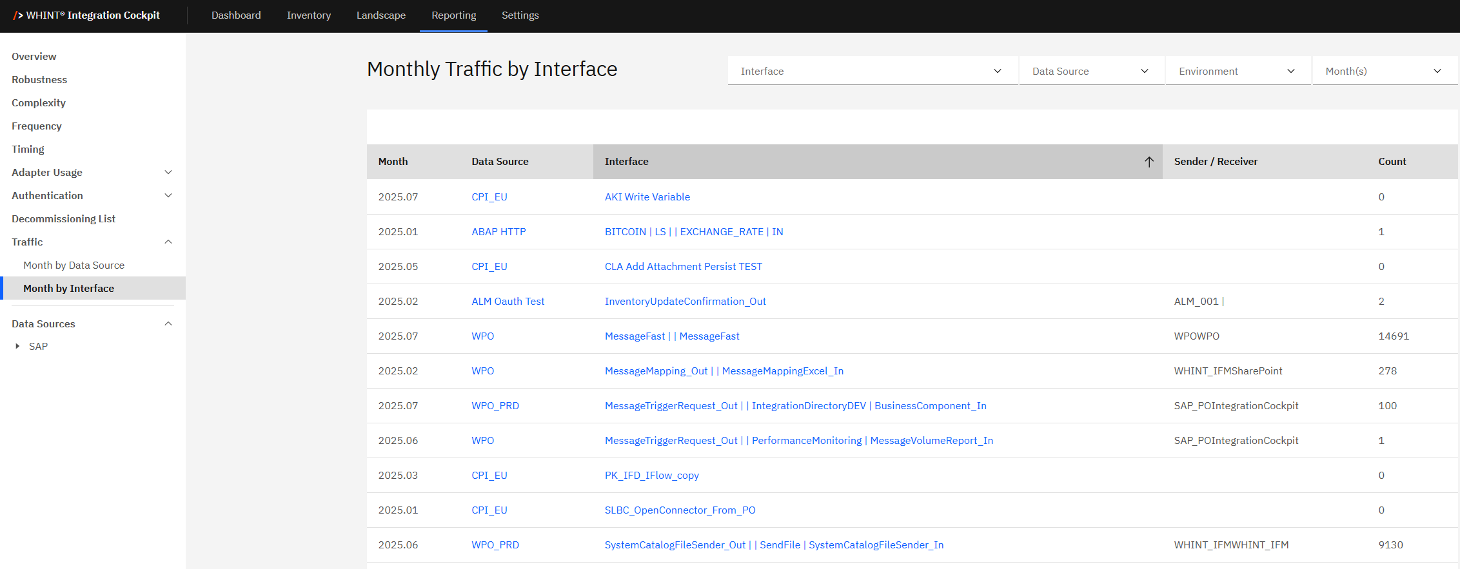
Task: Open the Environment filter dropdown
Action: pos(1238,72)
